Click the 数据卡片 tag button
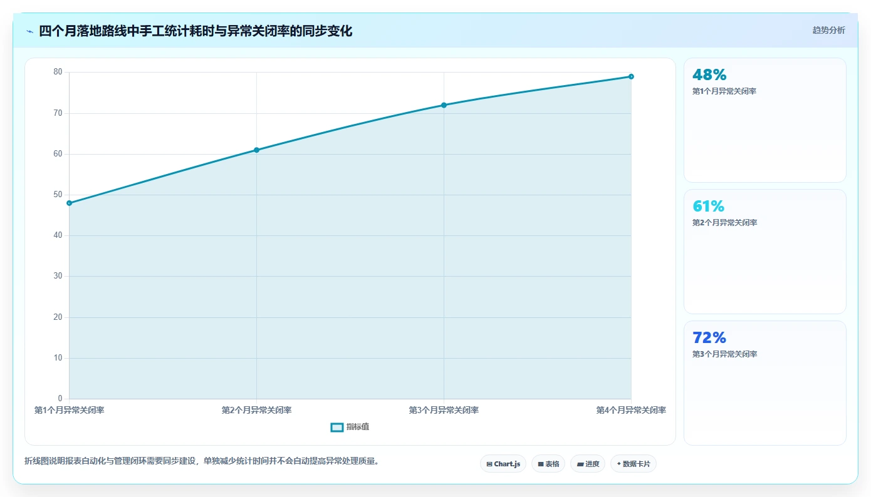This screenshot has height=497, width=871. [x=634, y=464]
